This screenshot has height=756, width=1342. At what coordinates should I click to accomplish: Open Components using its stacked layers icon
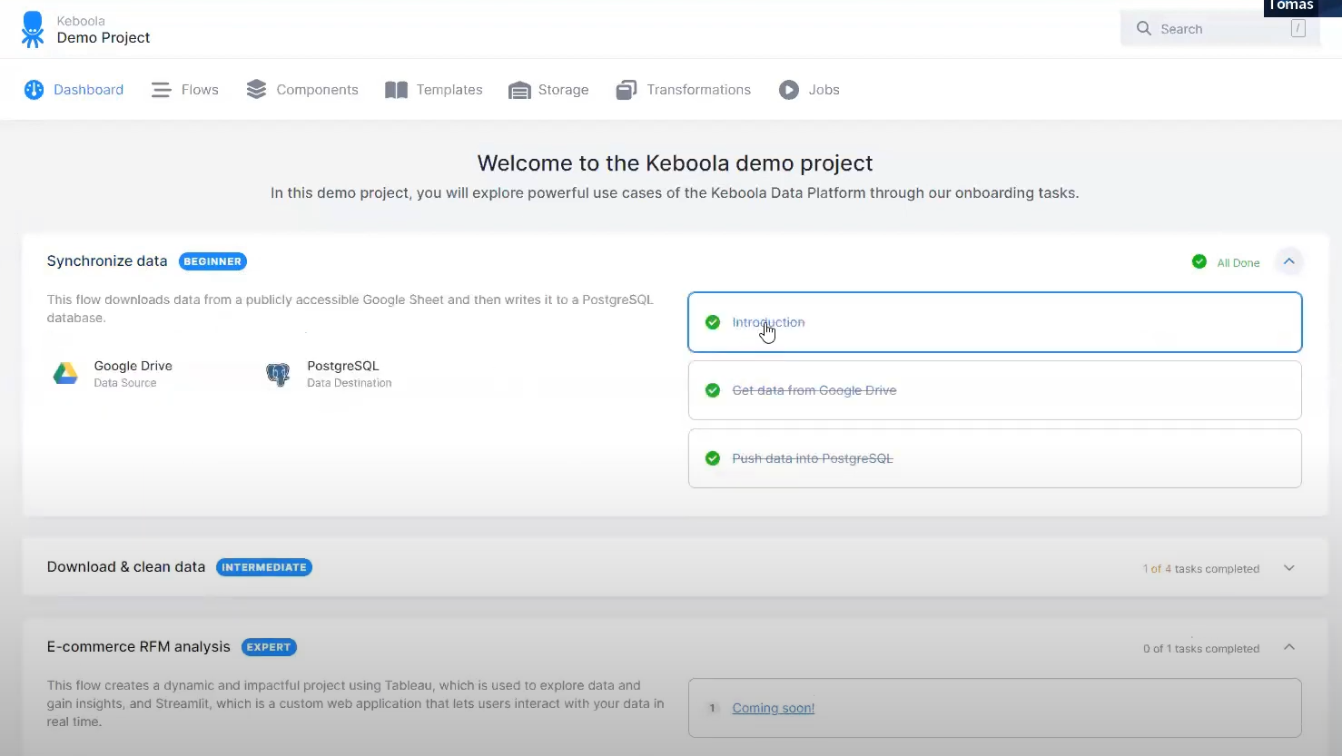tap(255, 89)
